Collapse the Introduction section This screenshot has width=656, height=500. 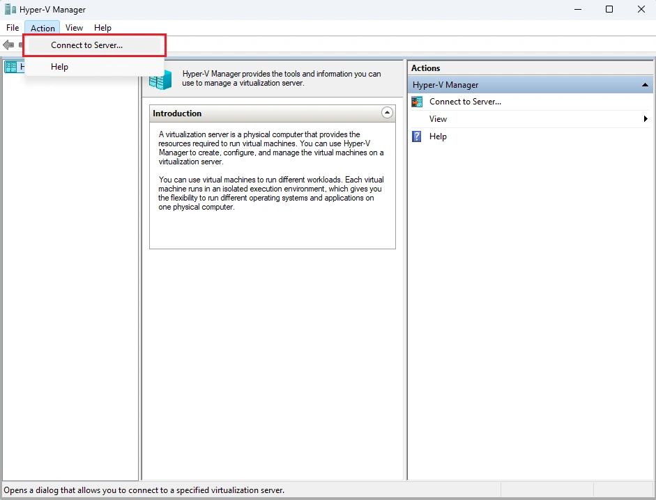(x=387, y=112)
